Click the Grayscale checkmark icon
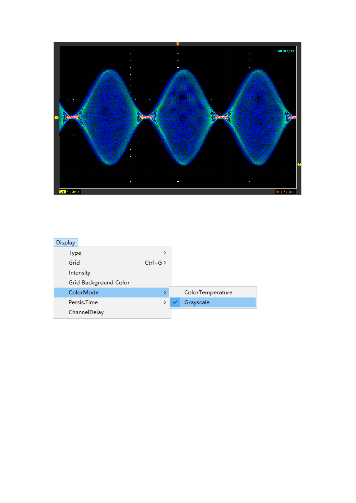 (175, 302)
